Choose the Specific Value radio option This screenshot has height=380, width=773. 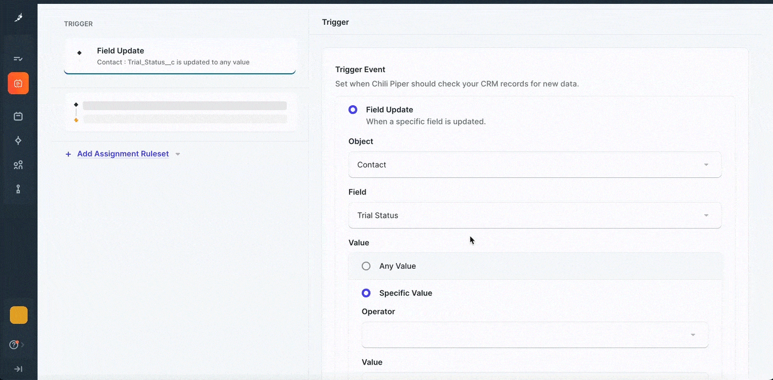click(x=366, y=293)
